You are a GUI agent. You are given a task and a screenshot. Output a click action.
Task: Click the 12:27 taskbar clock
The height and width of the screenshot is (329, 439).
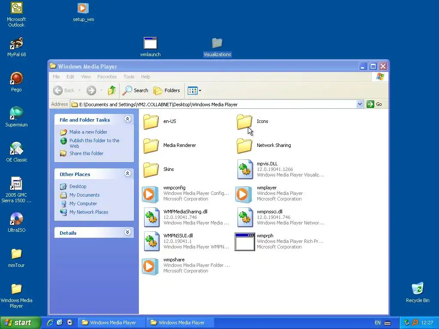click(427, 323)
